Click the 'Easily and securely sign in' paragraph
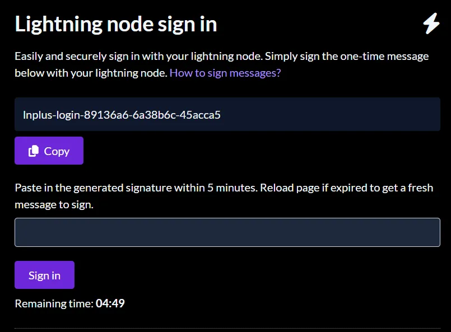451x332 pixels. (222, 65)
